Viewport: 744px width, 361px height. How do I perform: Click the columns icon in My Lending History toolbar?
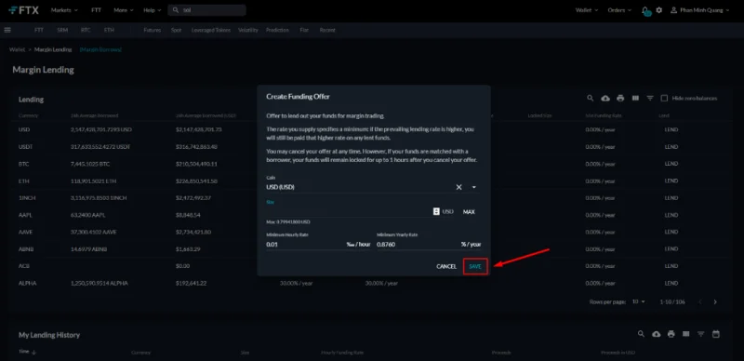pyautogui.click(x=685, y=334)
